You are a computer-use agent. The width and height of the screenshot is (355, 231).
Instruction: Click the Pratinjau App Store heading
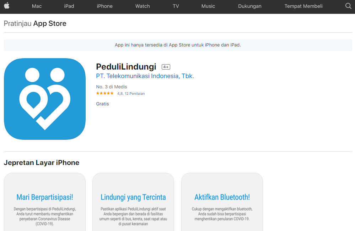(35, 24)
